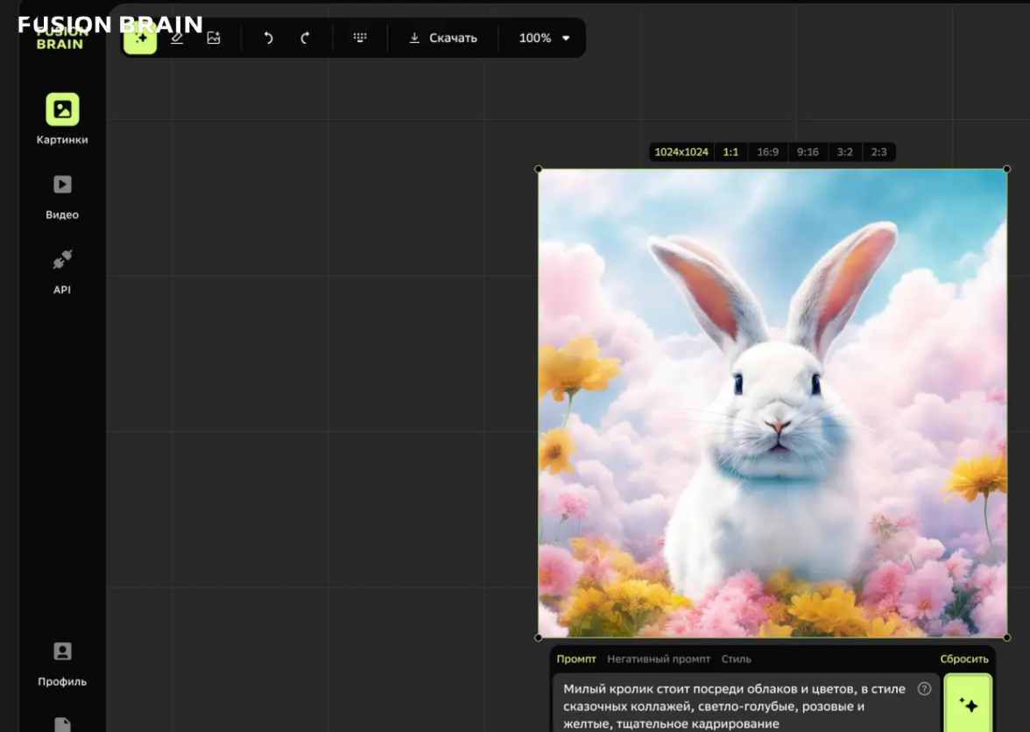Viewport: 1030px width, 732px height.
Task: Click the Скачать download button
Action: click(443, 39)
